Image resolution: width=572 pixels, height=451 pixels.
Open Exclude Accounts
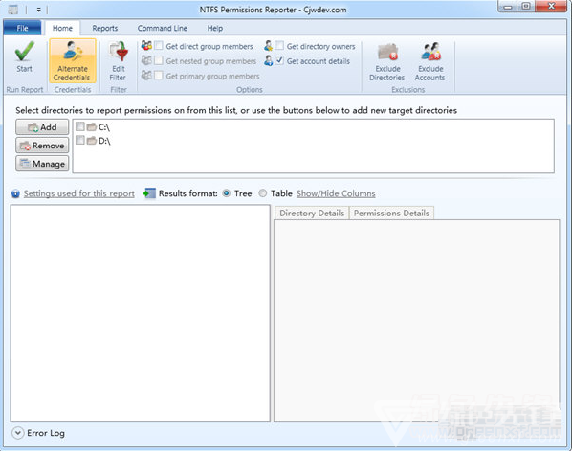(x=430, y=61)
